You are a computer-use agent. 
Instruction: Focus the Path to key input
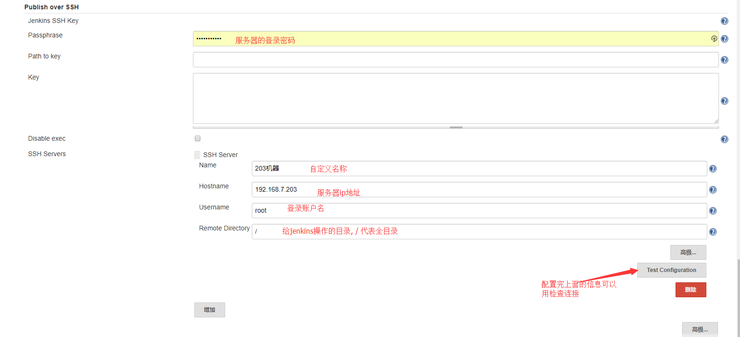(455, 60)
